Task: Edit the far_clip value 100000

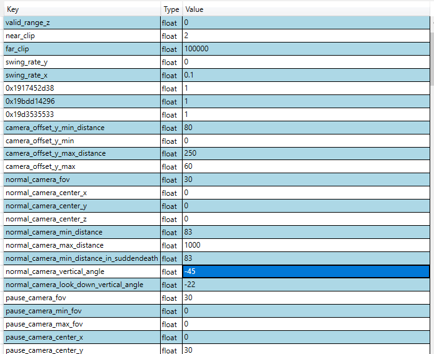Action: coord(306,49)
